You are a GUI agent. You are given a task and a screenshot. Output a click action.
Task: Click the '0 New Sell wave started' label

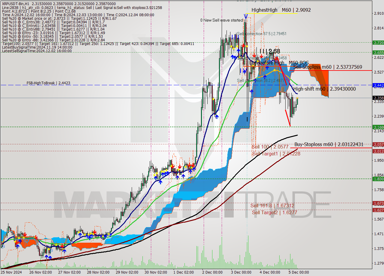click(222, 20)
